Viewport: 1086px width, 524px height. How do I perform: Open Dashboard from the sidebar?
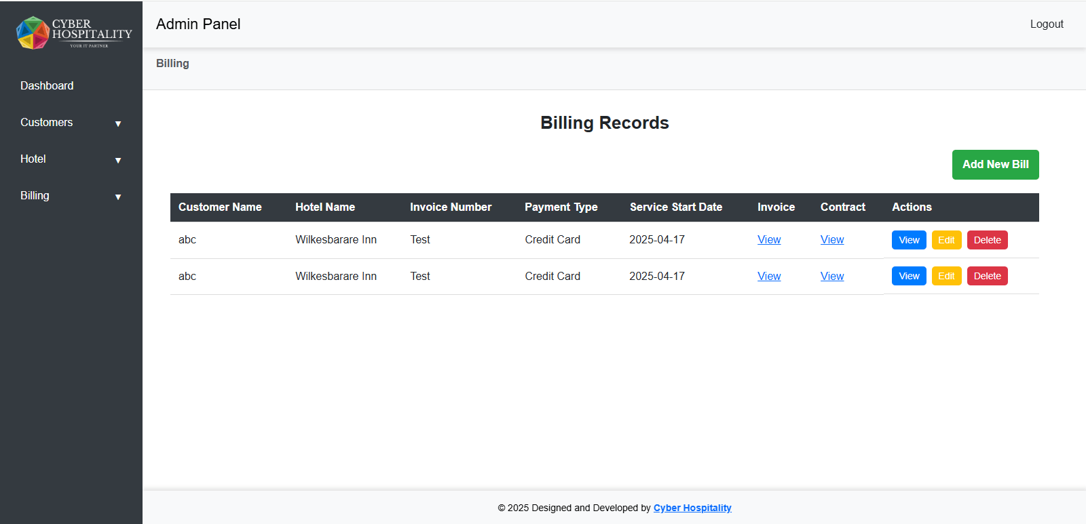tap(47, 85)
